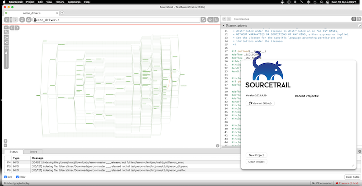Click the No IDE connected status

point(322,183)
